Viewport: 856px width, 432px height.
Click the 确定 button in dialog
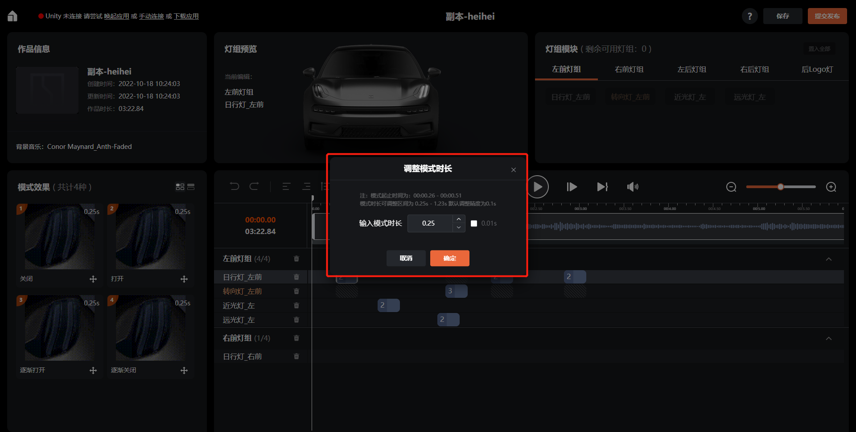[x=449, y=258]
